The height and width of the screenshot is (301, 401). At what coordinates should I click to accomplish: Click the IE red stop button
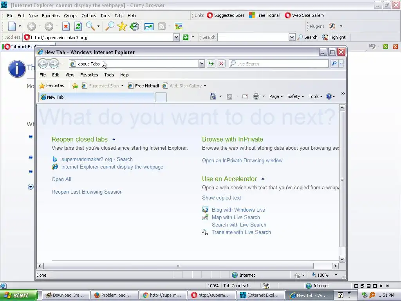pos(221,63)
